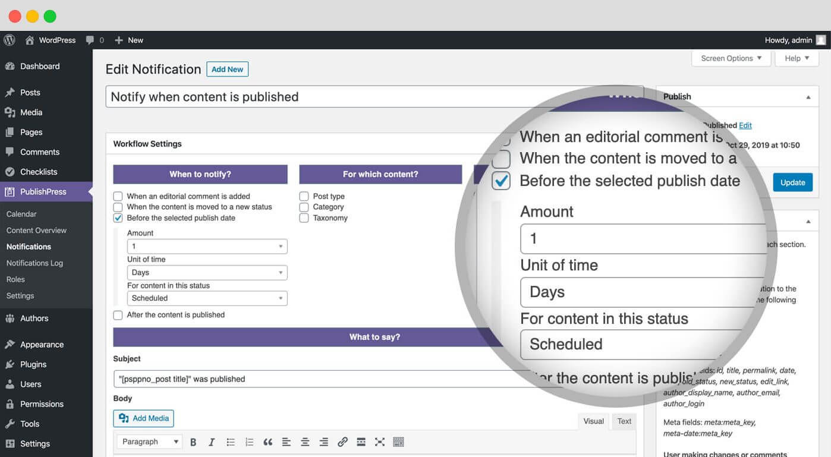This screenshot has height=457, width=831.
Task: Open Notifications Log in the sidebar
Action: pyautogui.click(x=34, y=263)
